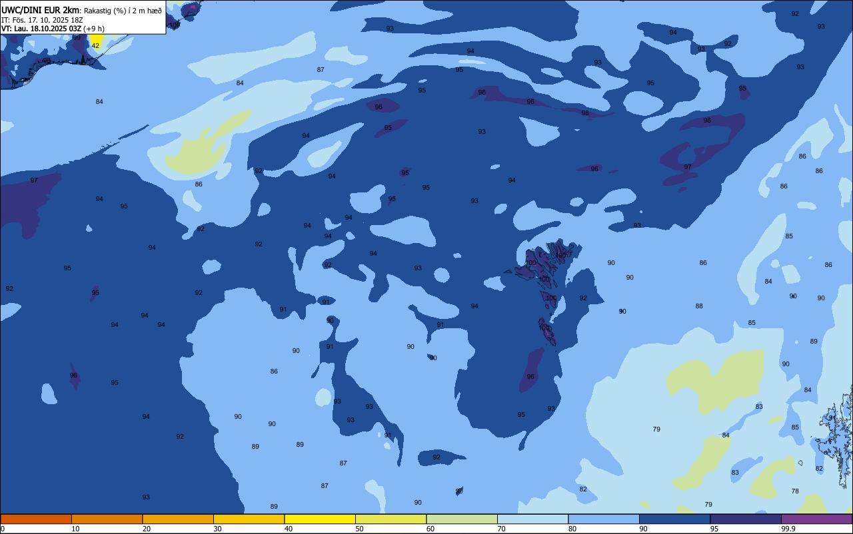
Task: Click the title text "UWC/DINI EUR 2km"
Action: point(41,10)
